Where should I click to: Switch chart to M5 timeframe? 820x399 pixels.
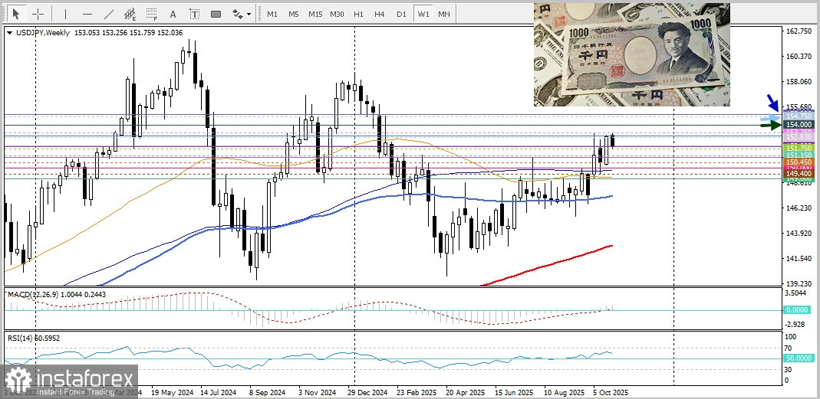pos(293,14)
